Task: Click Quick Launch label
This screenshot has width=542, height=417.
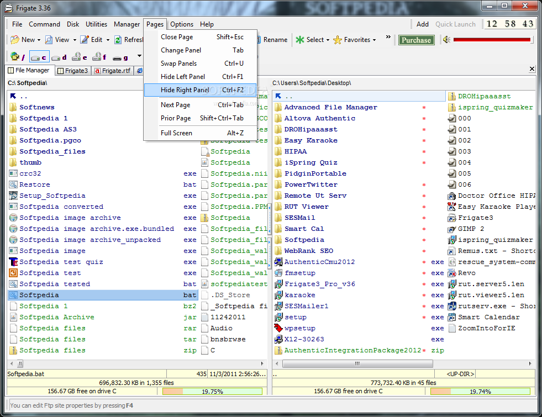Action: (455, 24)
